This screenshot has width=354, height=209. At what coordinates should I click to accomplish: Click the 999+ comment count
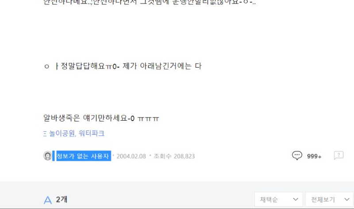[314, 156]
